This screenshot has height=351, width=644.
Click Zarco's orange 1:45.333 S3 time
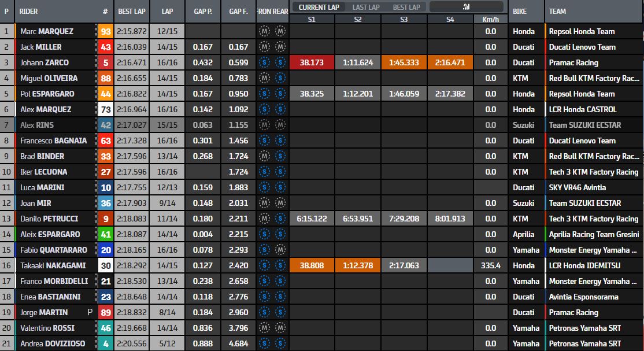pos(404,62)
